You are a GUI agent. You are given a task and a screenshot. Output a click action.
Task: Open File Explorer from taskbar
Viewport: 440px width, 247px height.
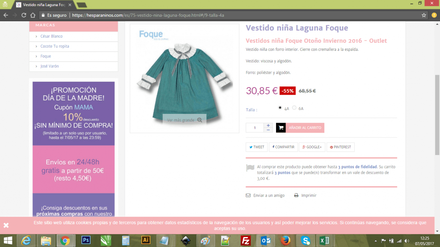tap(46, 241)
